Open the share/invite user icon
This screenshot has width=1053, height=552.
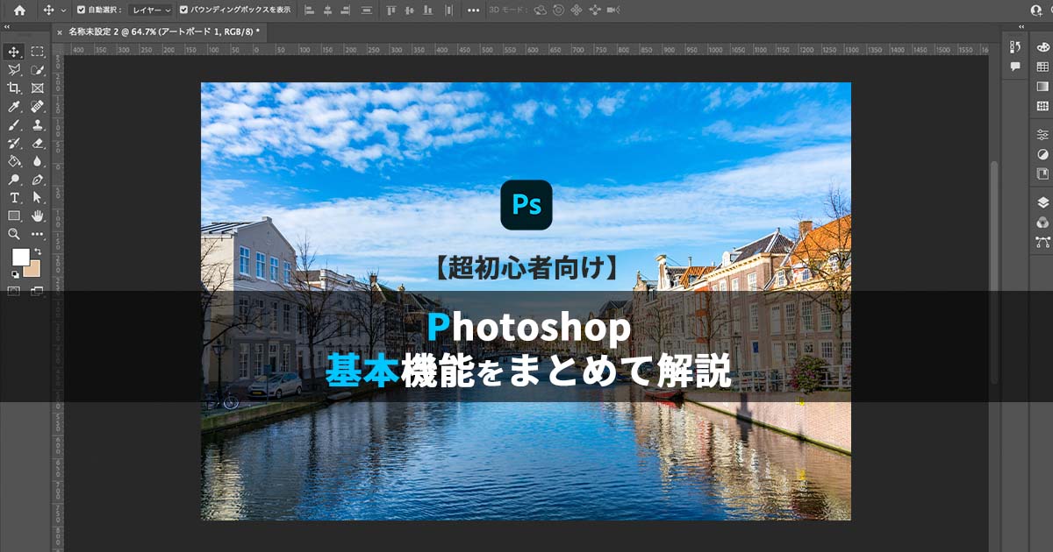click(x=1038, y=10)
